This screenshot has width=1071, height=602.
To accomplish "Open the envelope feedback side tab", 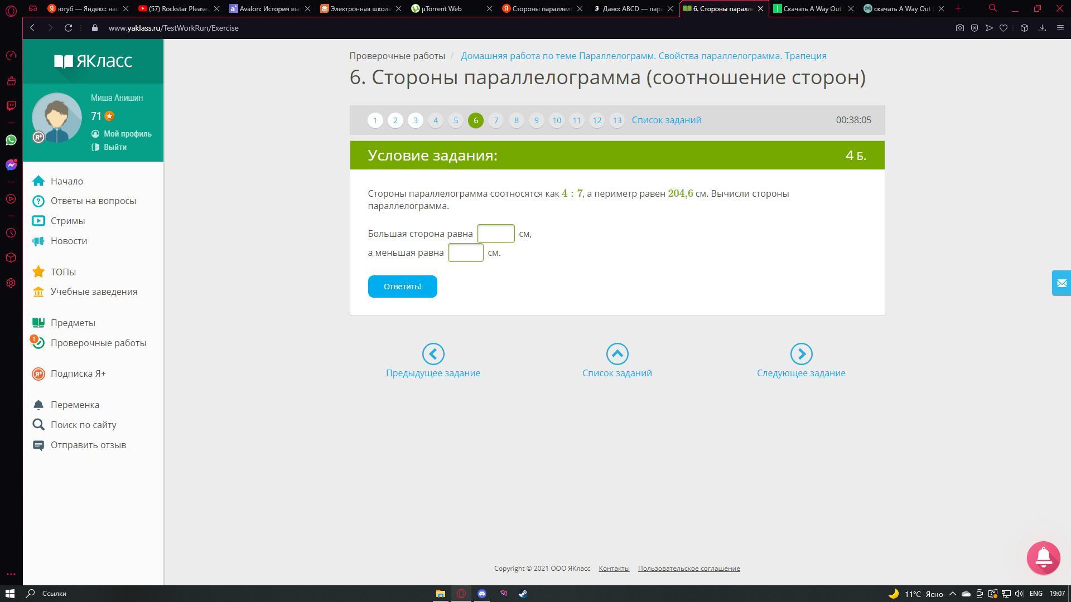I will (x=1061, y=283).
